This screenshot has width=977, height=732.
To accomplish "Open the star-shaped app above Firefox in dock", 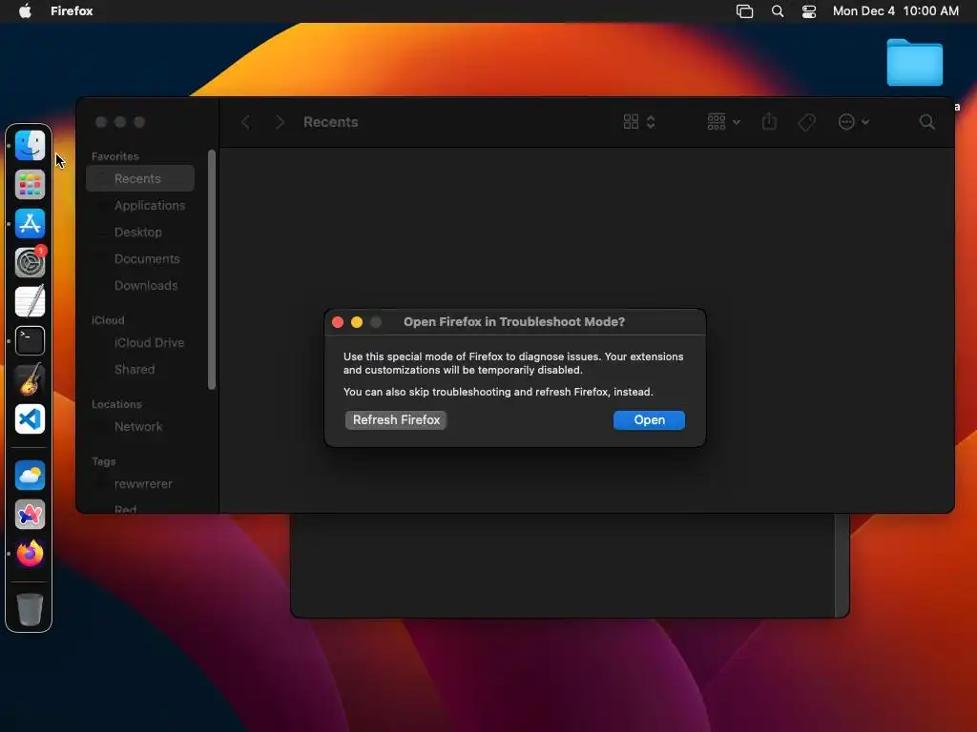I will [30, 515].
